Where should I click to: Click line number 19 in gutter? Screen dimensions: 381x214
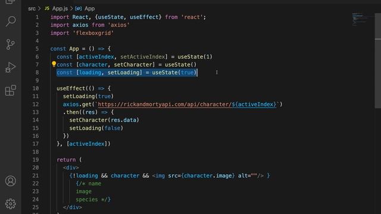pos(36,160)
